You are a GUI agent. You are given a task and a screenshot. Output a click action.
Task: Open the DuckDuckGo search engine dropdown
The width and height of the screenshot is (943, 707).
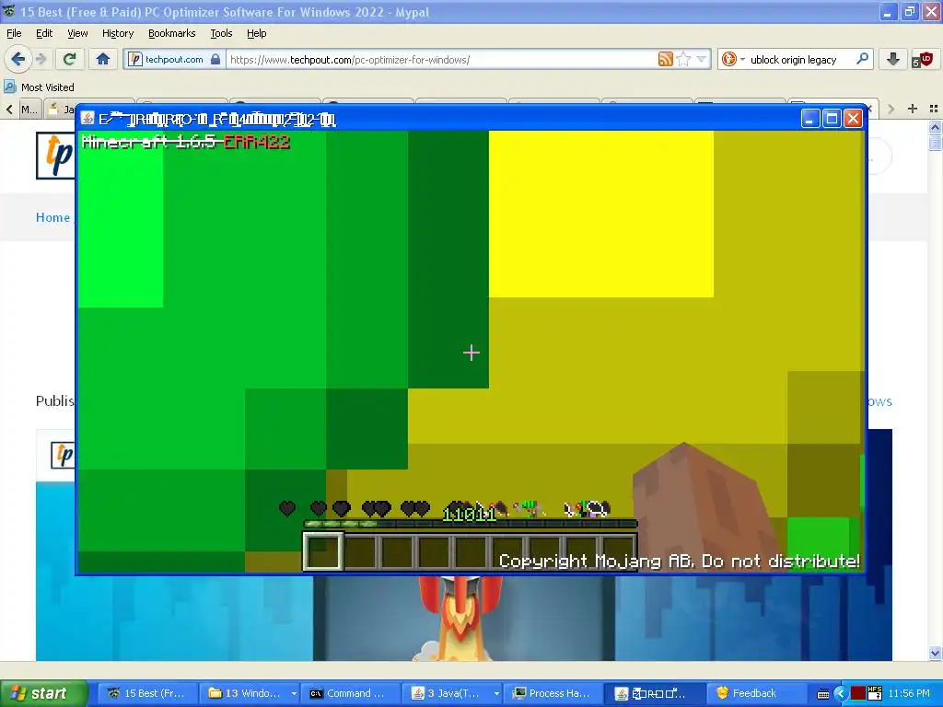(x=733, y=59)
